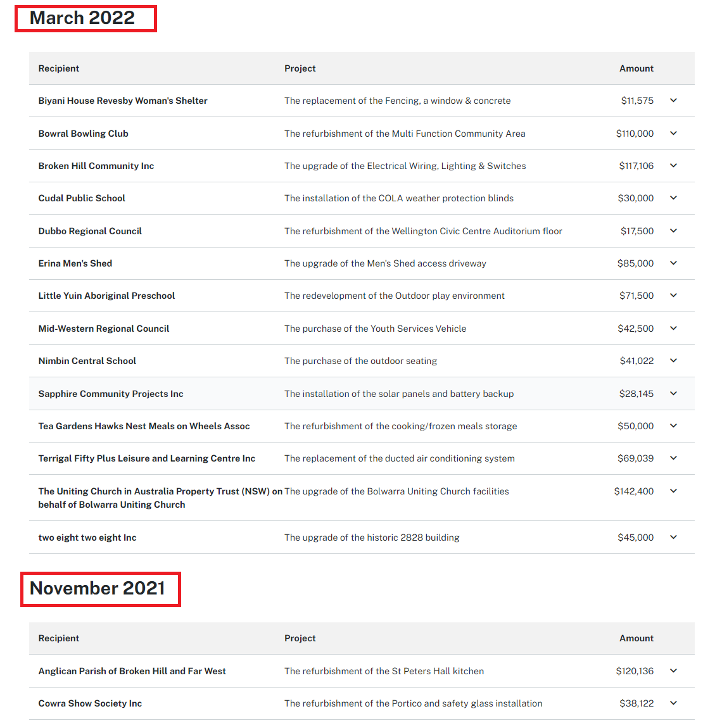The image size is (703, 723).
Task: Click Tea Gardens Hawks Nest Meals on Wheels Assoc
Action: click(x=144, y=425)
